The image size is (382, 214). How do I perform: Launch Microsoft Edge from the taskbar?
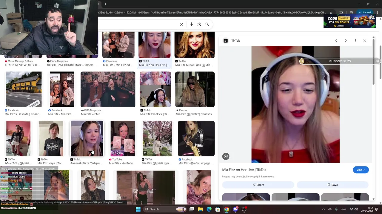[x=209, y=209]
